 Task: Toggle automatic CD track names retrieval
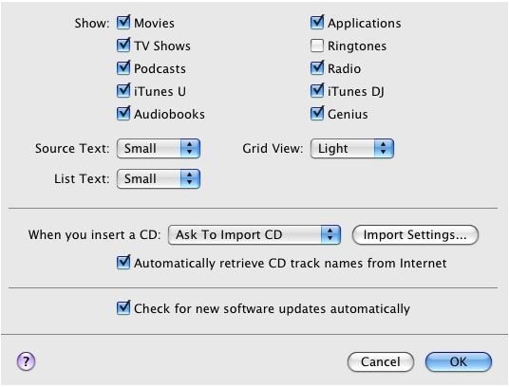pos(123,263)
